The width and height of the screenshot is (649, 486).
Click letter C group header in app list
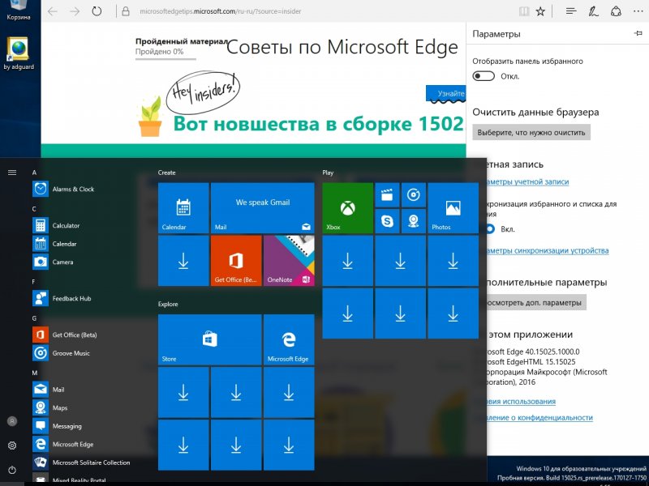34,209
